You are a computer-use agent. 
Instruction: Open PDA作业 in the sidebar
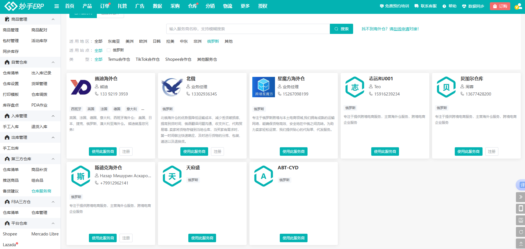pyautogui.click(x=39, y=105)
